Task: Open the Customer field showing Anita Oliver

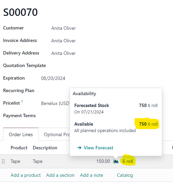Action: (x=64, y=28)
